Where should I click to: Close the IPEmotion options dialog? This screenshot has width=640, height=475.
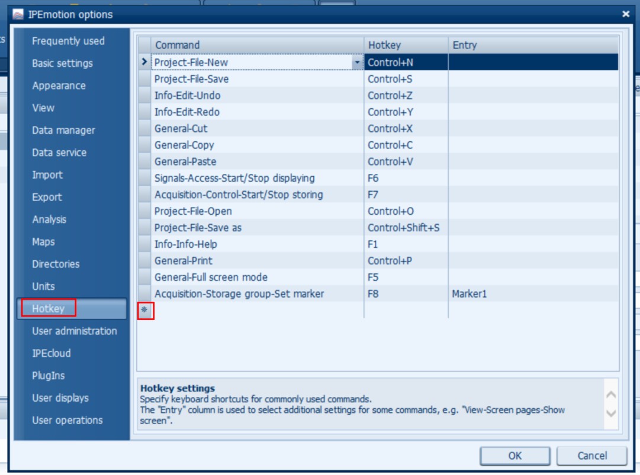coord(626,14)
